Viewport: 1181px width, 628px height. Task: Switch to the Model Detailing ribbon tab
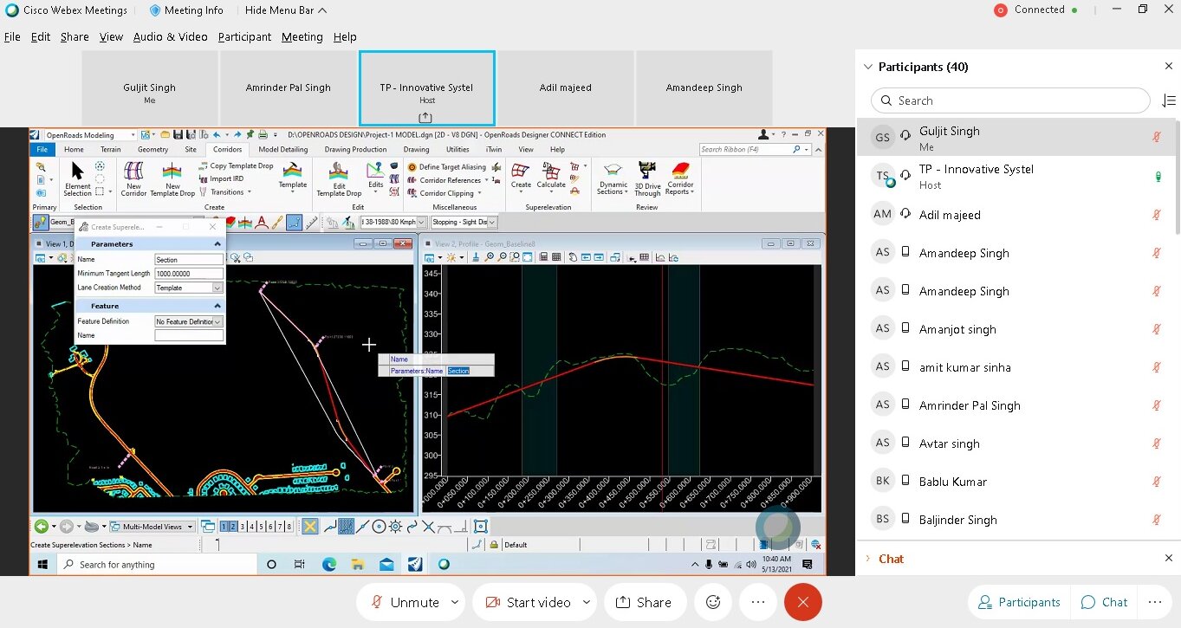click(282, 150)
